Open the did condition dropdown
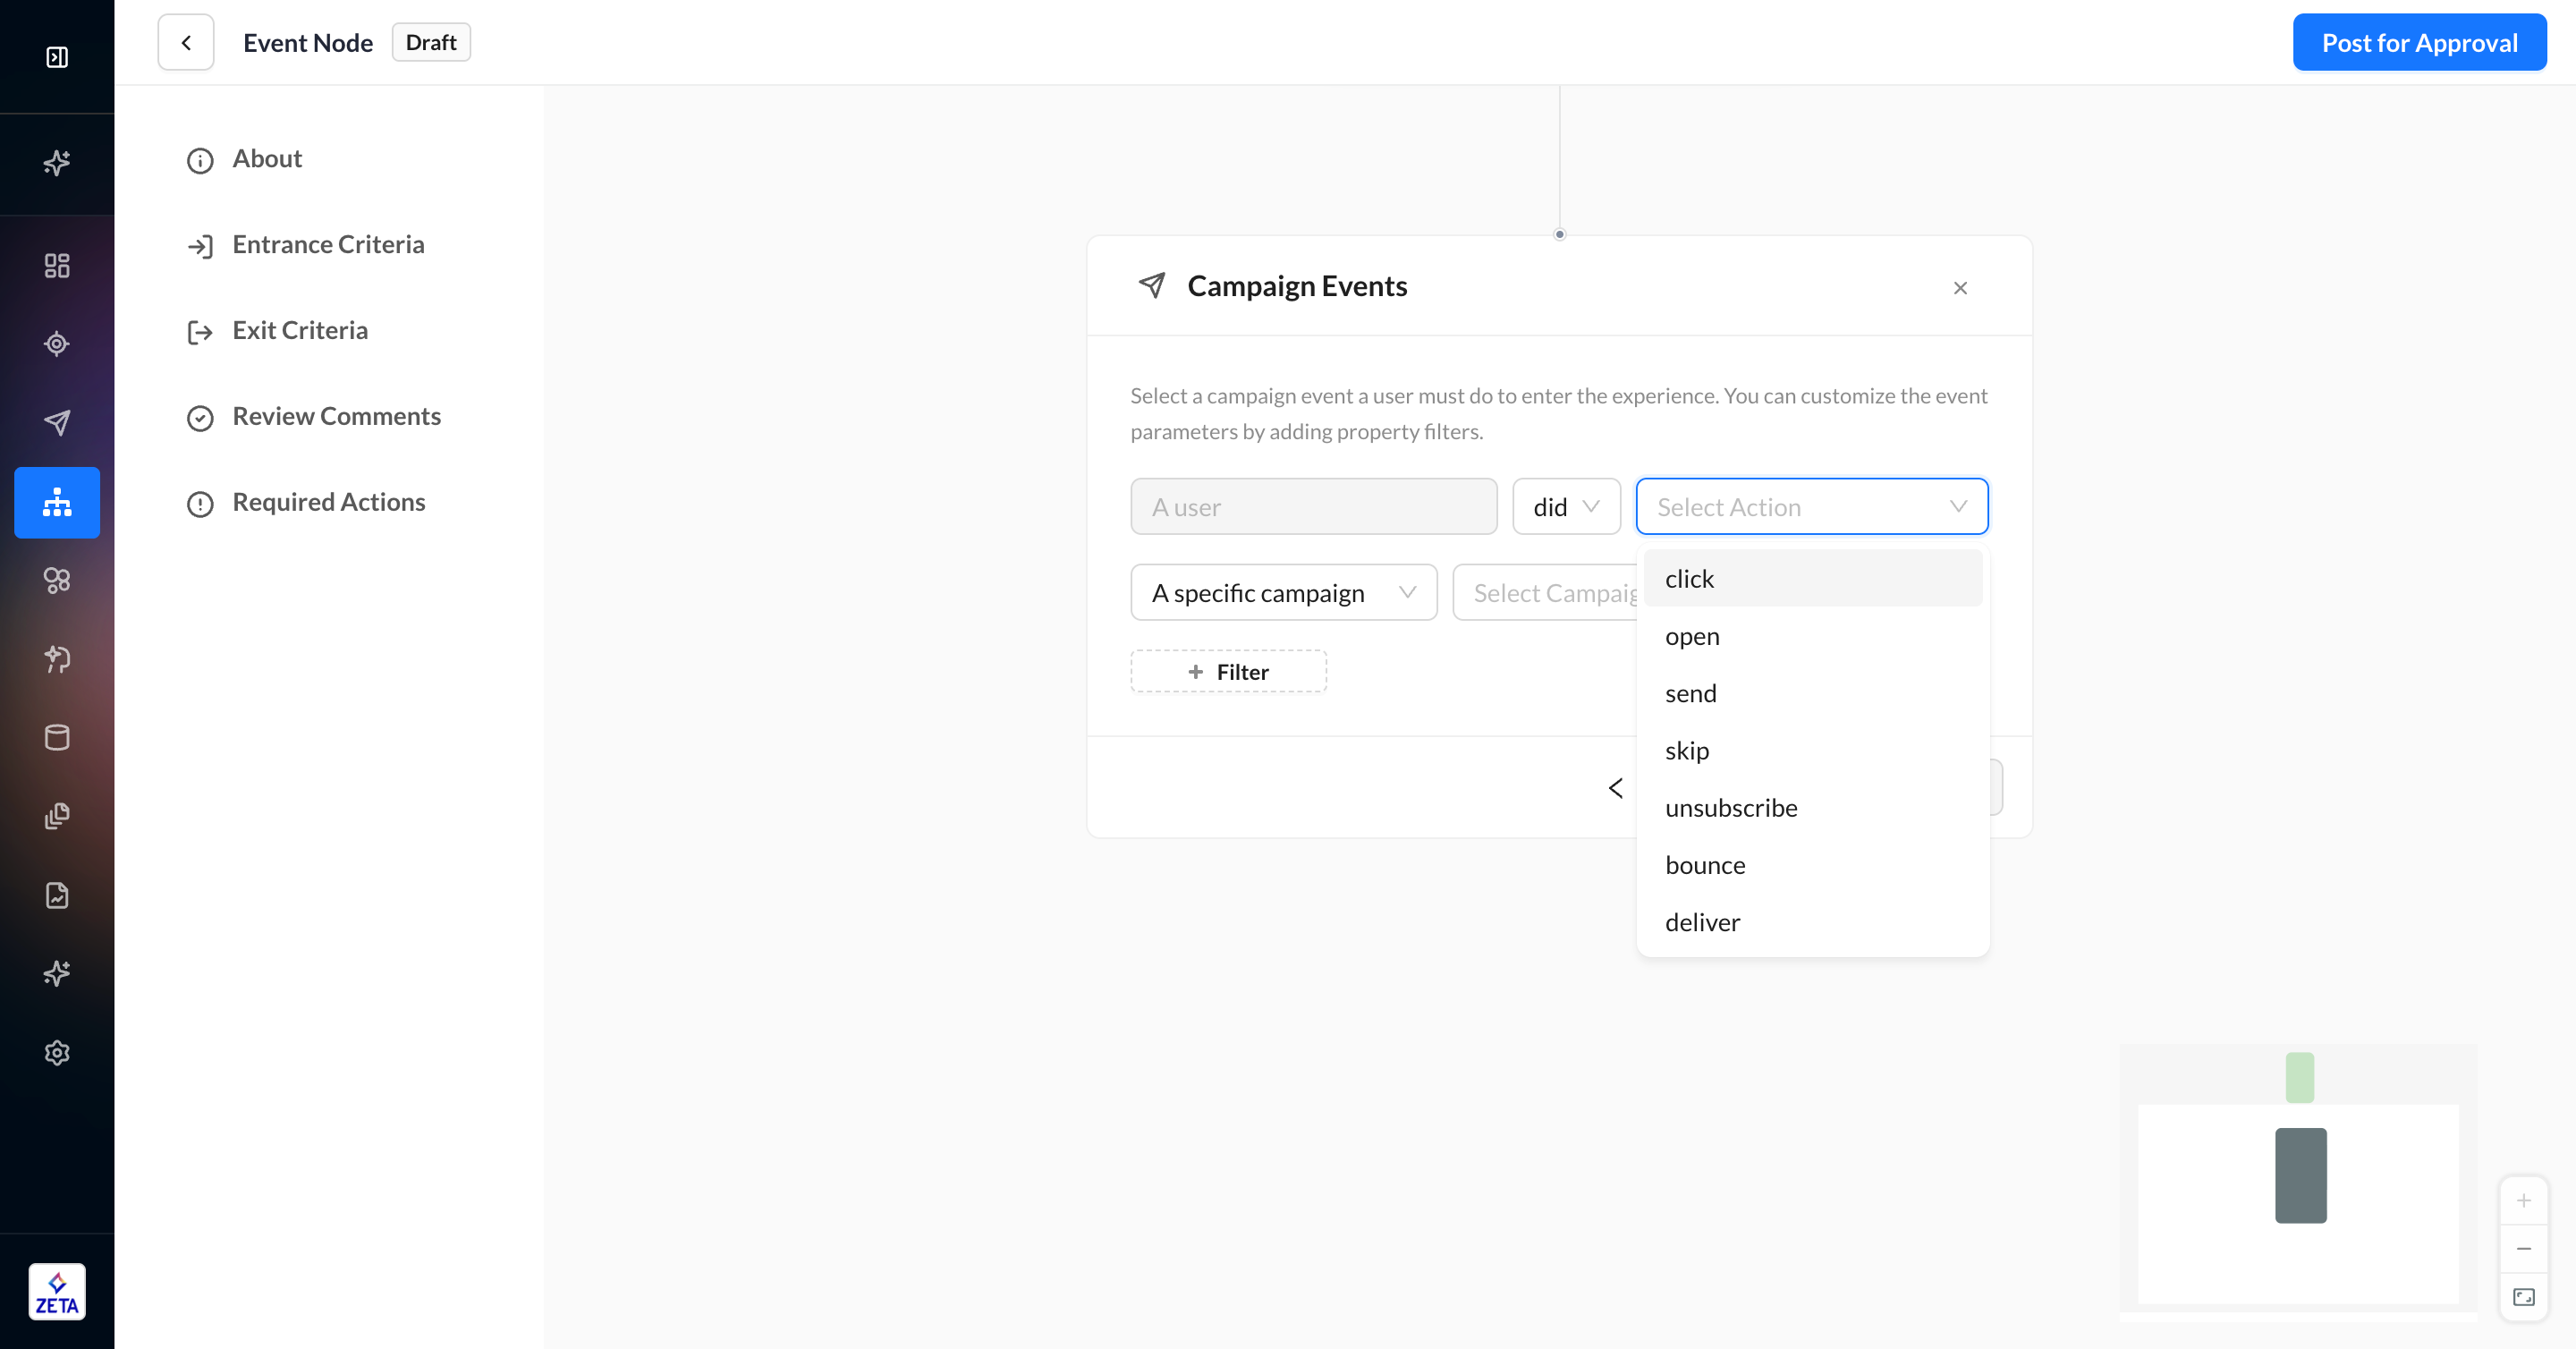Image resolution: width=2576 pixels, height=1349 pixels. tap(1566, 507)
